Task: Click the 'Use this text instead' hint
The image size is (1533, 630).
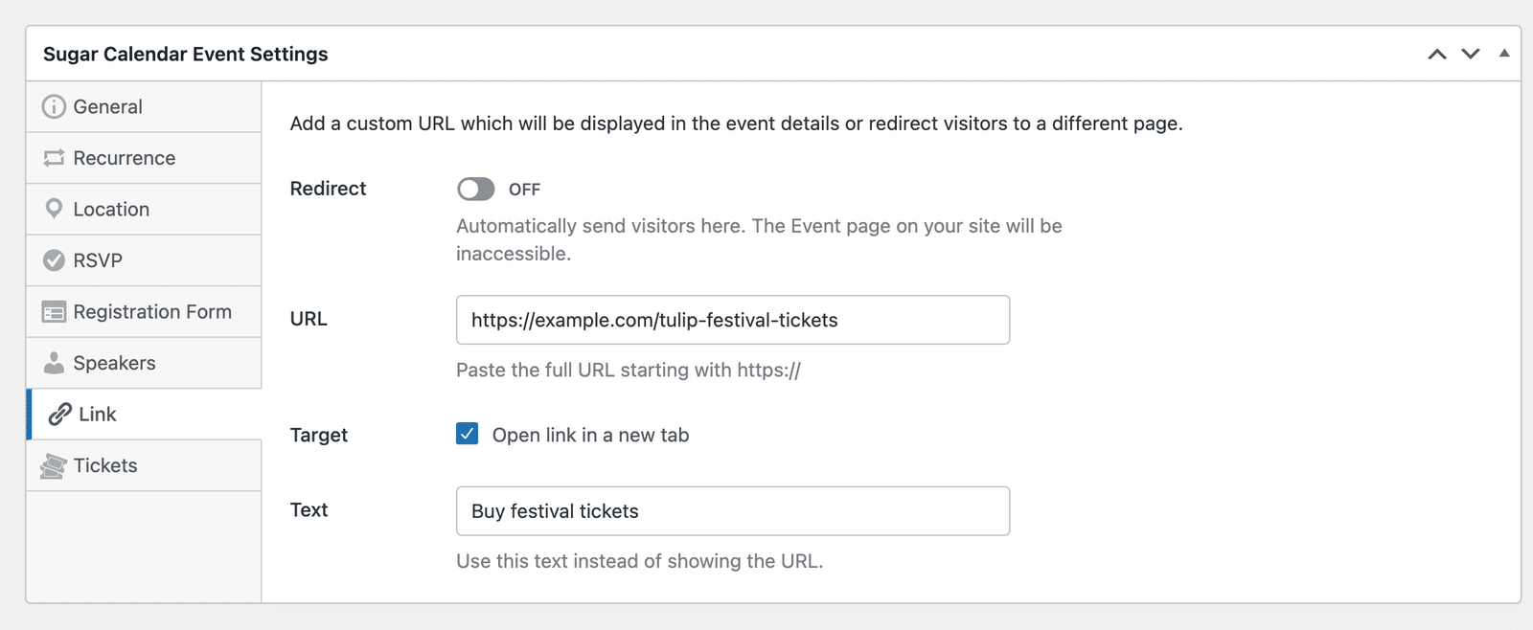Action: tap(639, 561)
